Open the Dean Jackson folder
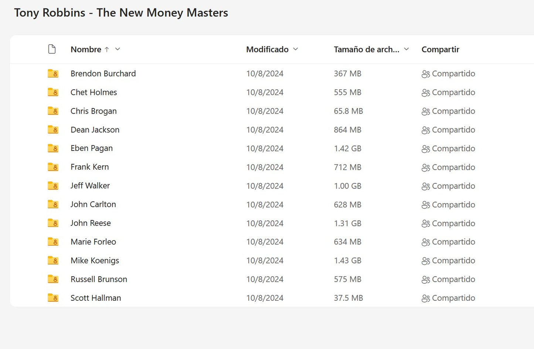Viewport: 534px width, 349px height. (x=95, y=130)
